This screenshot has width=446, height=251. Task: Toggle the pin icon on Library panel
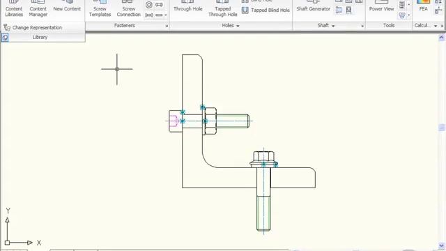5,37
